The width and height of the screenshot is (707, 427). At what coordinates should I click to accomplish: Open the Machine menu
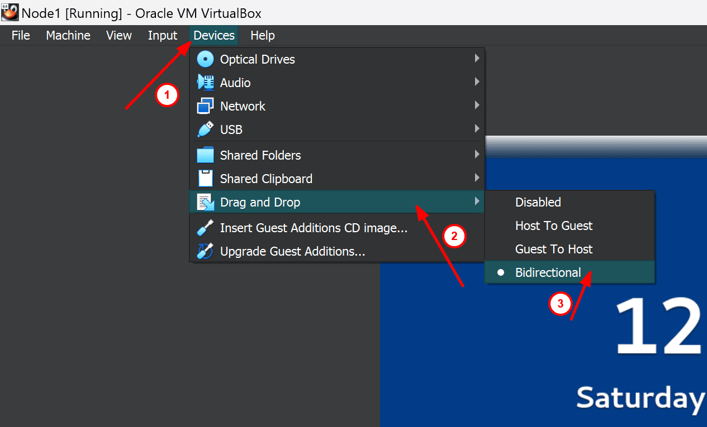tap(68, 35)
